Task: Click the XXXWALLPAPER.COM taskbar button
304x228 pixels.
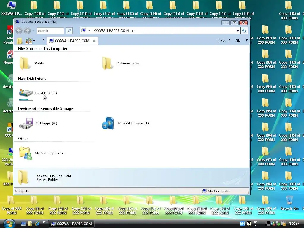Action: [x=71, y=224]
